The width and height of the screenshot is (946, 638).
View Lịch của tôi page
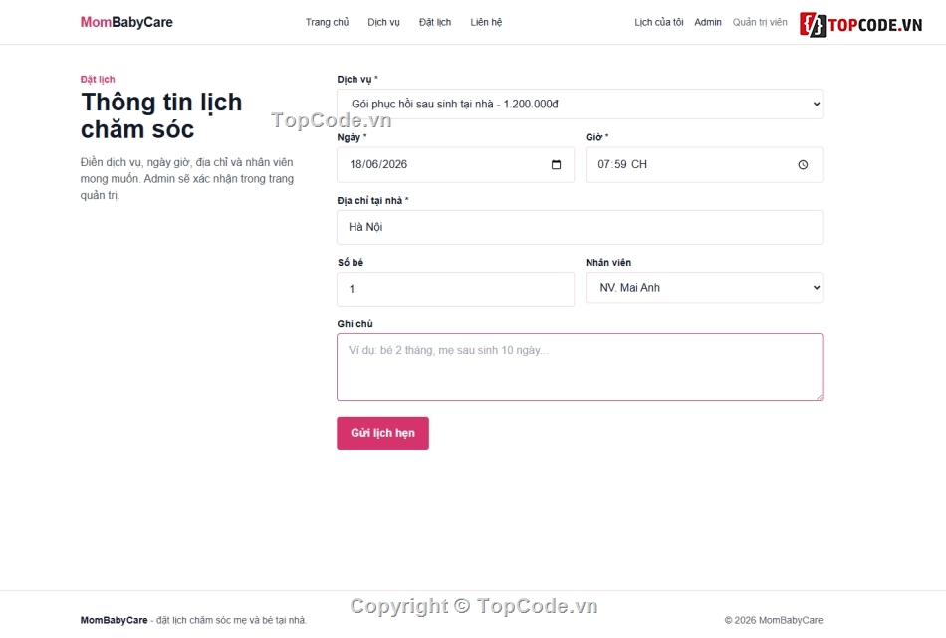pos(659,22)
